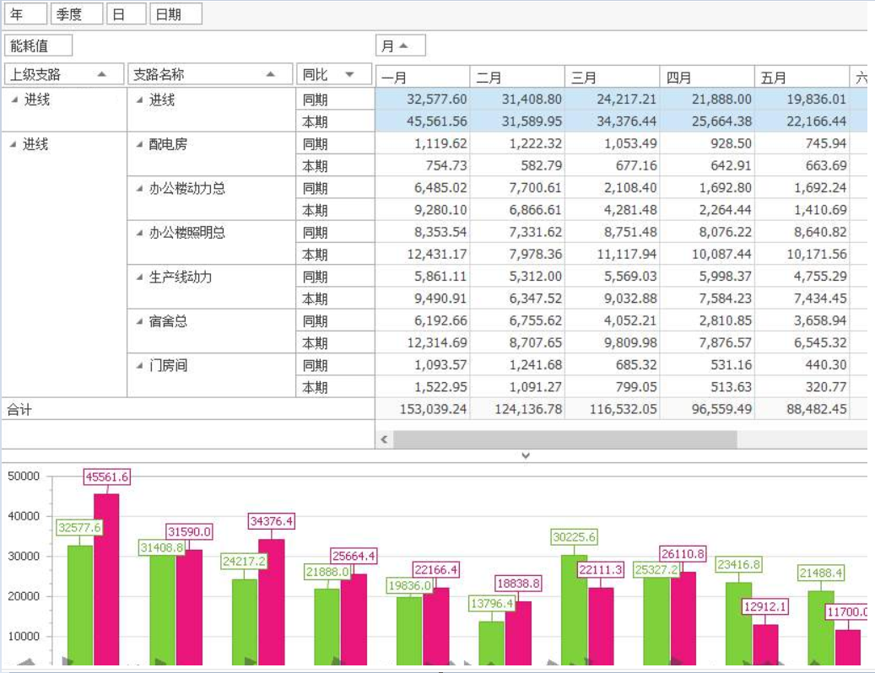Collapse the 宿舍总 row group

[x=140, y=321]
